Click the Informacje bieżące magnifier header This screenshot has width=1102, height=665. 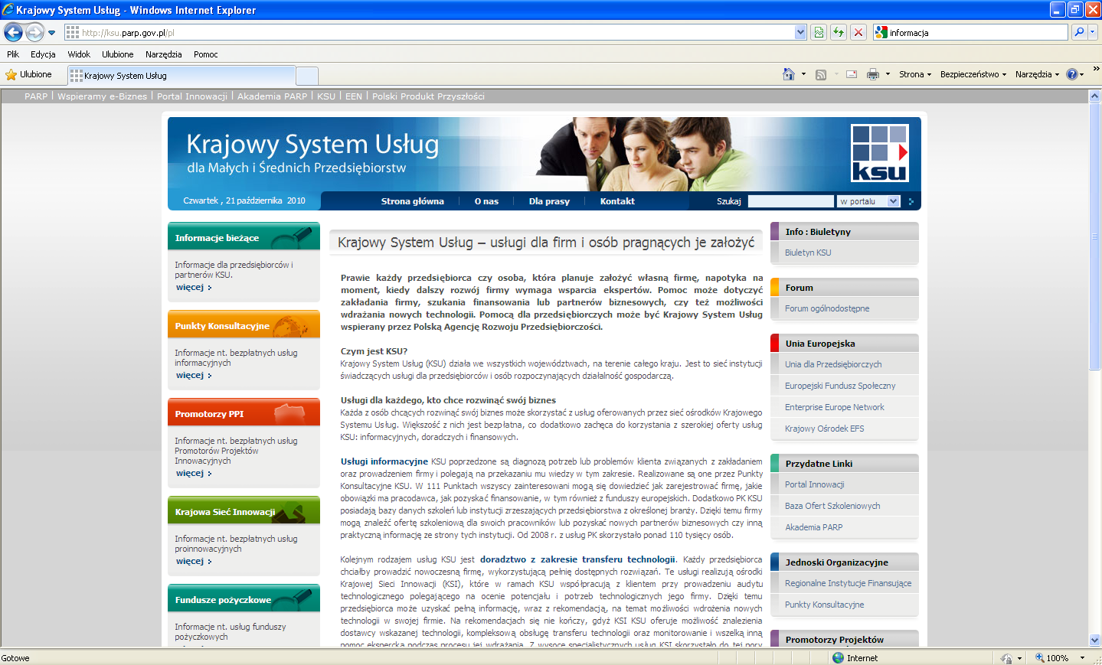[x=244, y=236]
